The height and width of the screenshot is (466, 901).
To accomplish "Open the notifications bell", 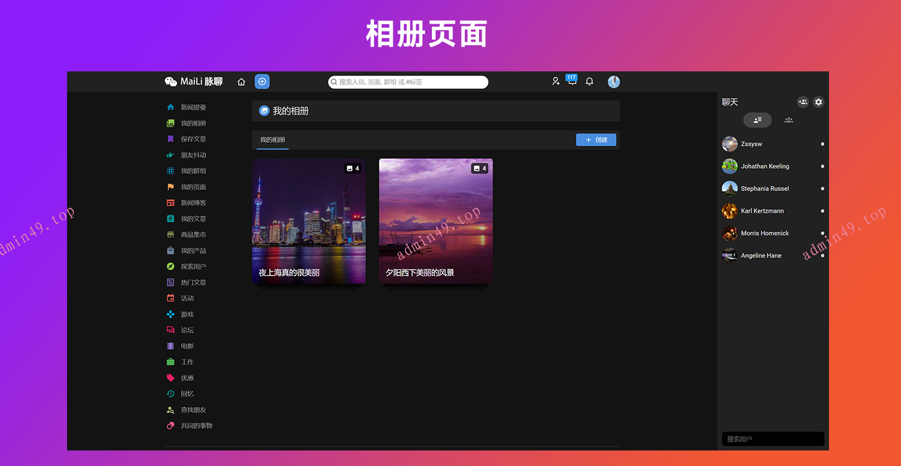I will tap(589, 81).
